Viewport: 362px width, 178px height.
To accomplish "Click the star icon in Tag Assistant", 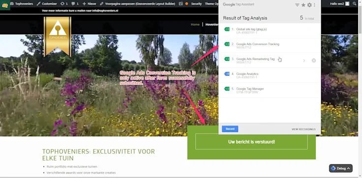I will 303,5.
